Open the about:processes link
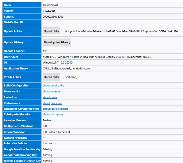This screenshot has width=183, height=163. point(53,103)
